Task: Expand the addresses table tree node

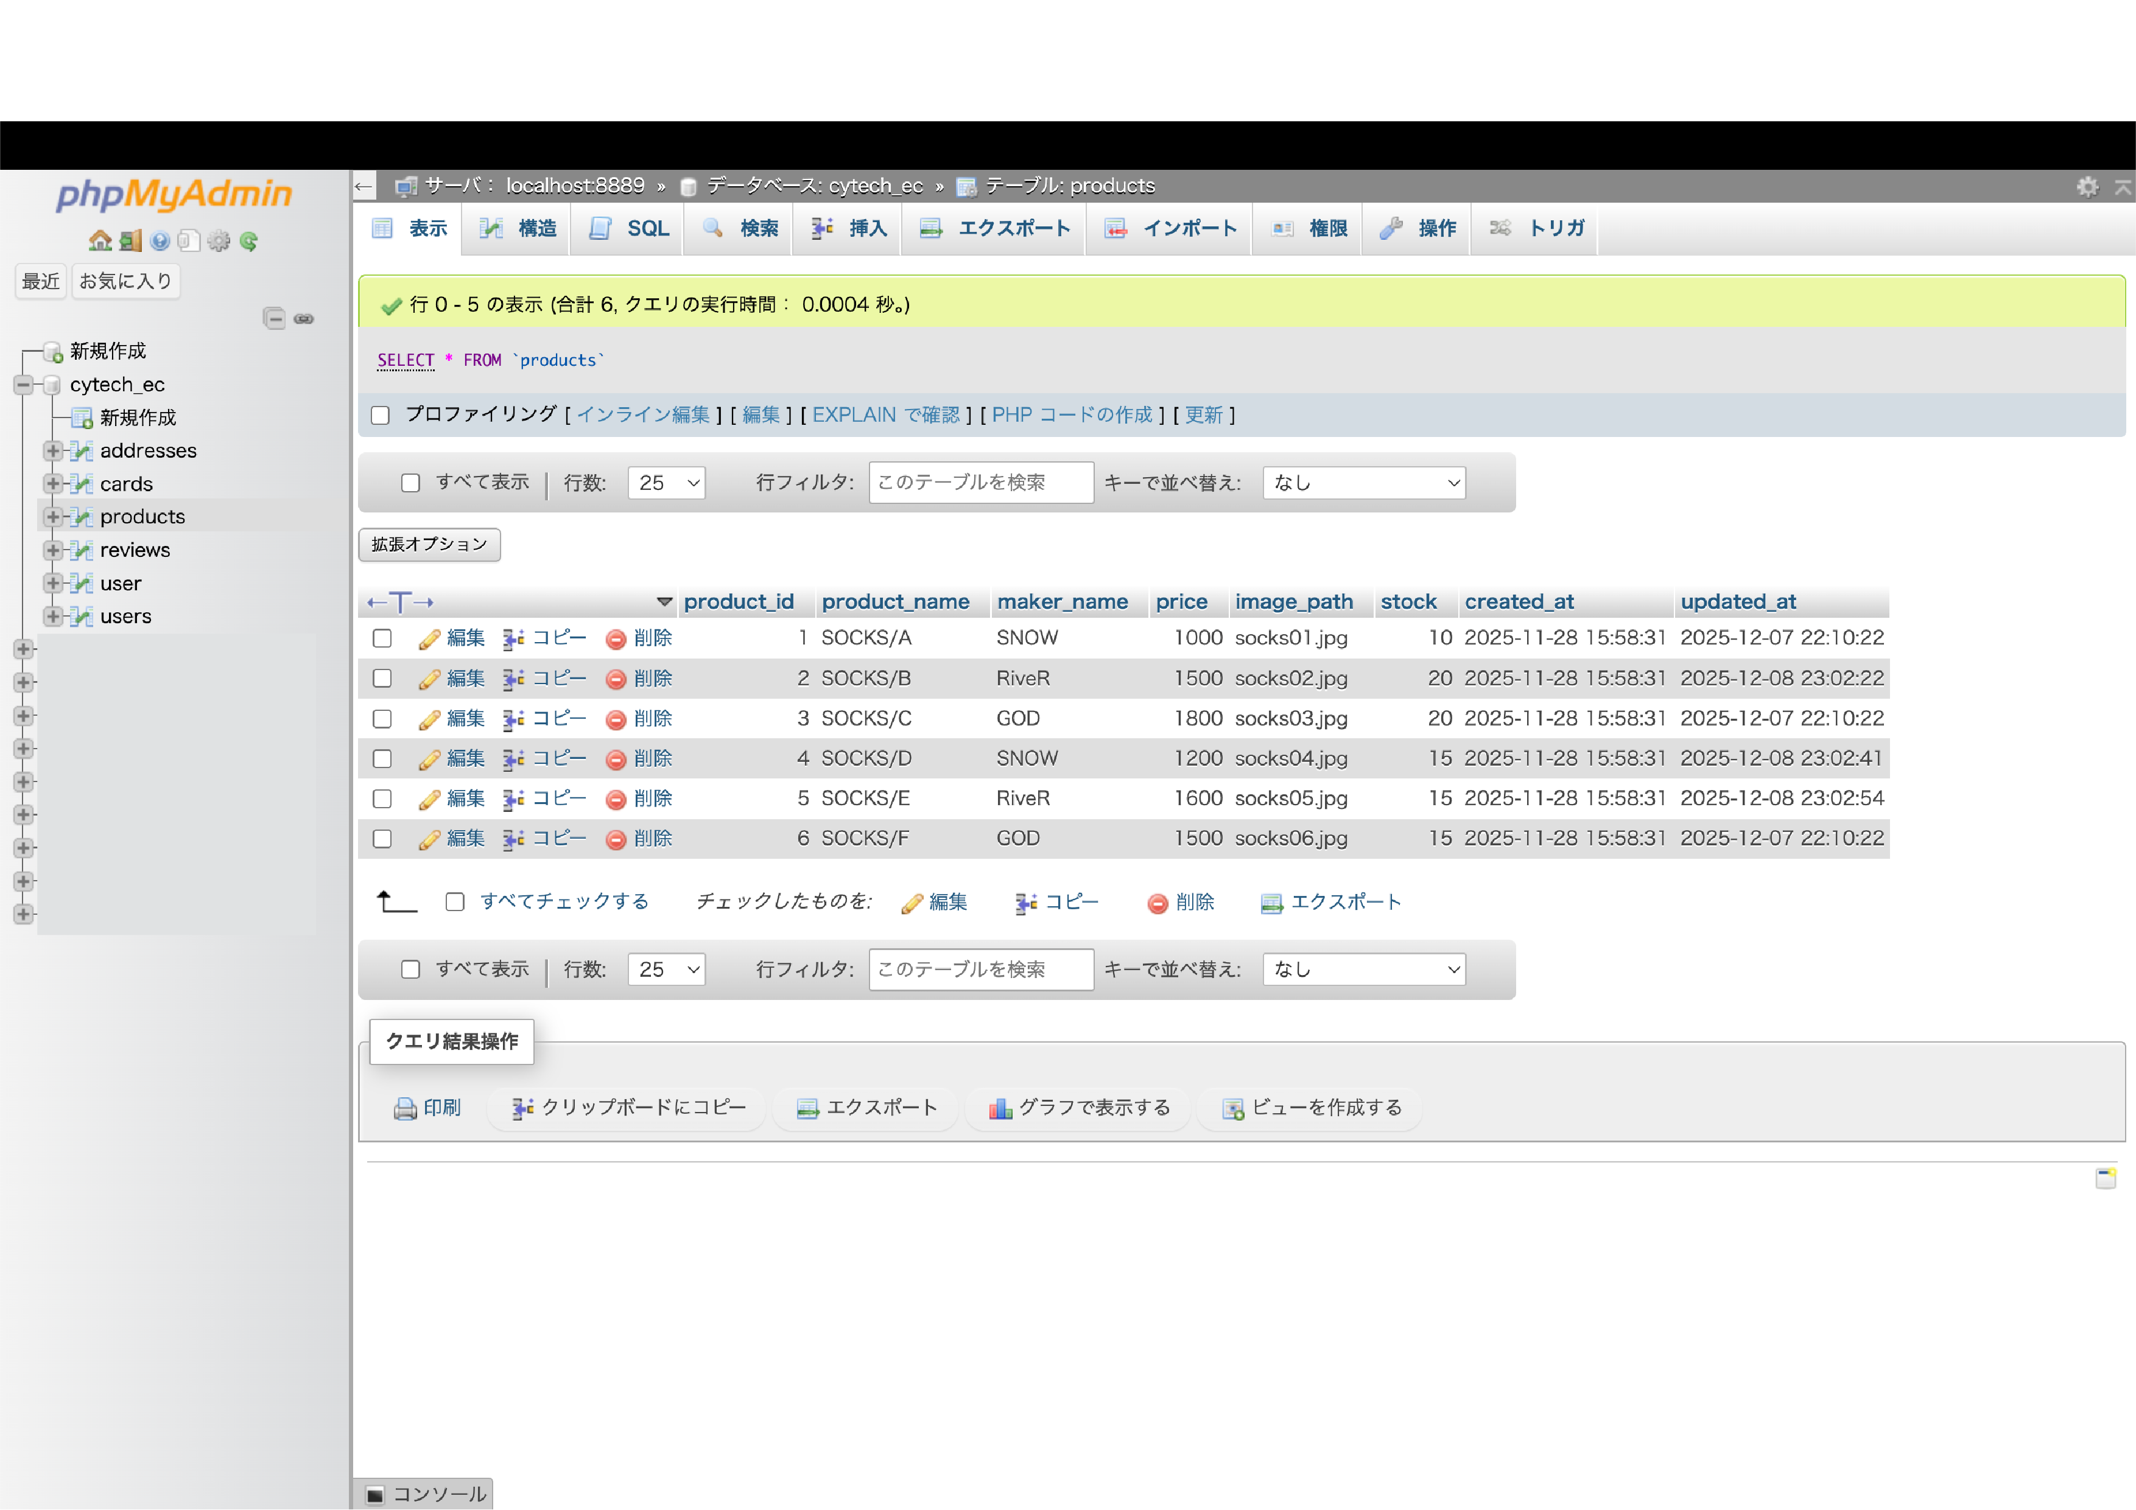Action: pyautogui.click(x=53, y=451)
